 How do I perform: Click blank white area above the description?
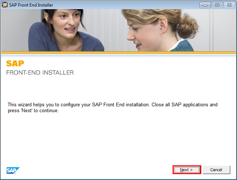[x=118, y=88]
